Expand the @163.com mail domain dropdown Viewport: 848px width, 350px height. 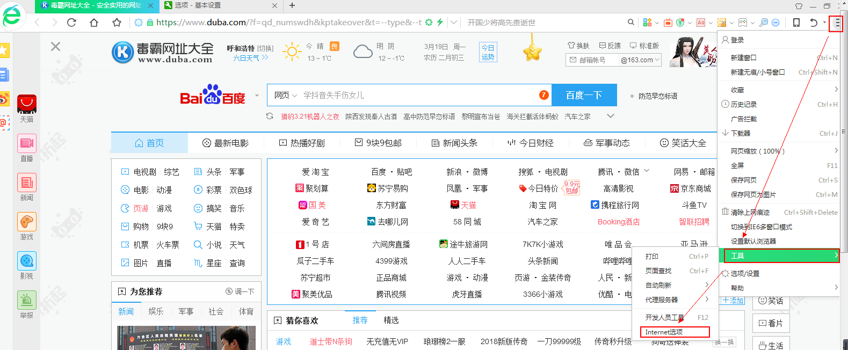coord(657,60)
